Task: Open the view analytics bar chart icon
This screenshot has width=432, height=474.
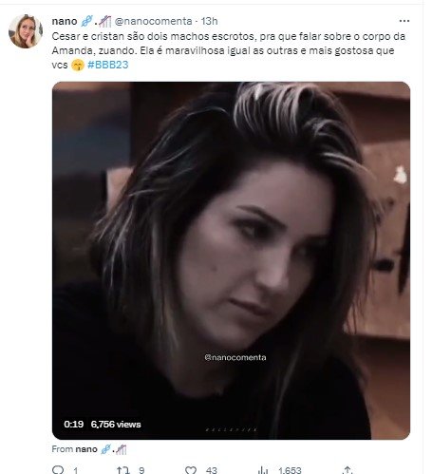Action: (x=263, y=470)
